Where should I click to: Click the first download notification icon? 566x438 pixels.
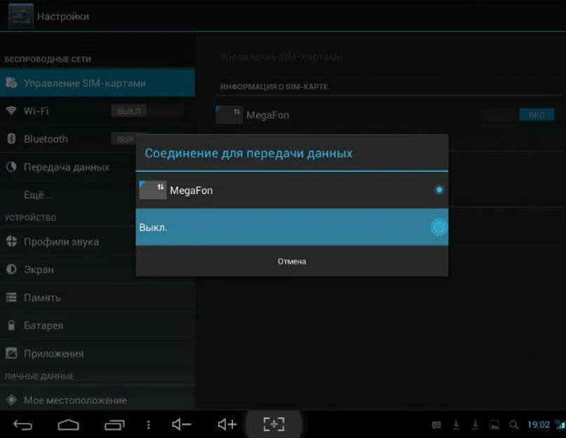click(x=456, y=425)
